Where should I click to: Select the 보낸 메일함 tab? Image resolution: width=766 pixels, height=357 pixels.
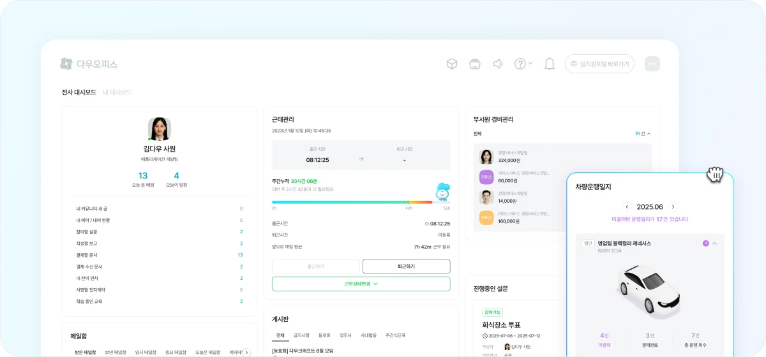[x=116, y=352]
